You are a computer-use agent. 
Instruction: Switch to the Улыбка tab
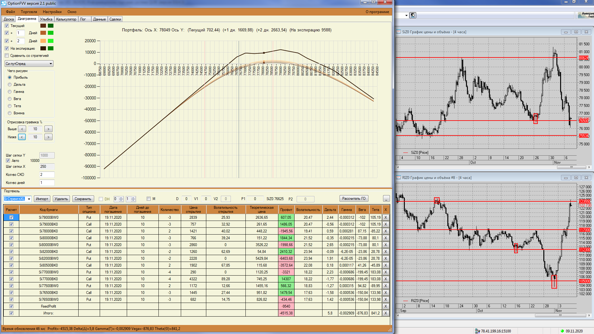point(46,19)
